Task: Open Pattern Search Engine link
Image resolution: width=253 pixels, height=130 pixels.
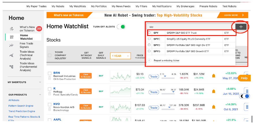Action: tap(21, 106)
